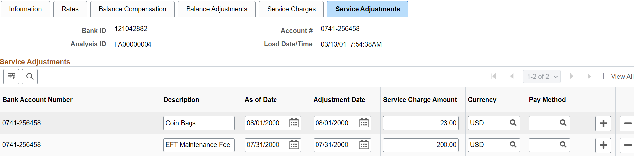Viewport: 634px width, 156px height.
Task: Click Account # value 0741-256458 in header
Action: click(340, 29)
